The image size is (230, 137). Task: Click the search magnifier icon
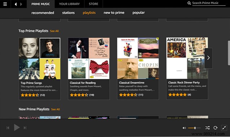(189, 3)
